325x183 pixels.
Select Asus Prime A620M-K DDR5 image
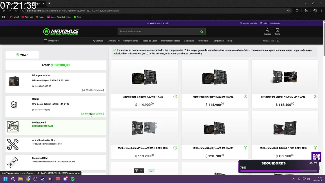[144, 128]
